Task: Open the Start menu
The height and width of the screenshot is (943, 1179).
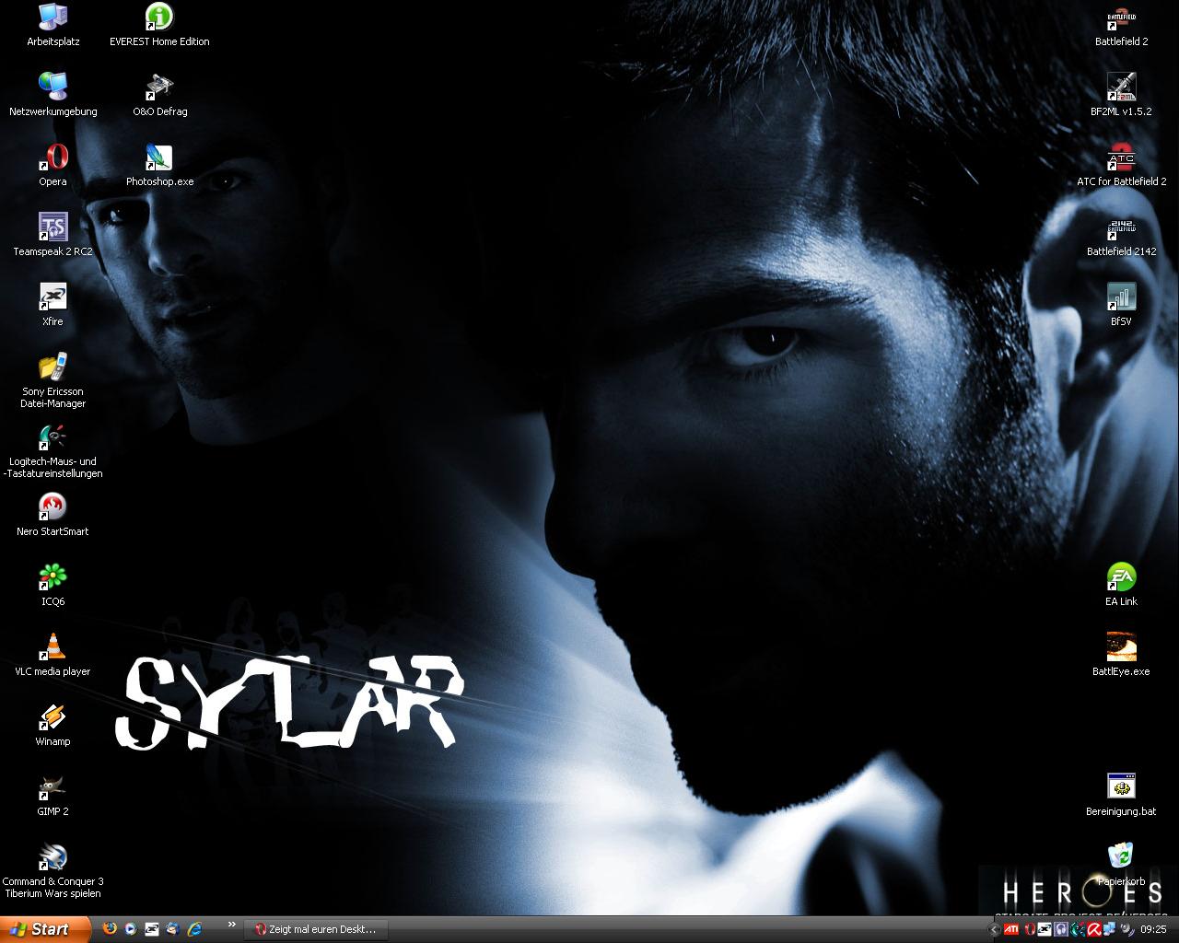Action: pos(45,929)
